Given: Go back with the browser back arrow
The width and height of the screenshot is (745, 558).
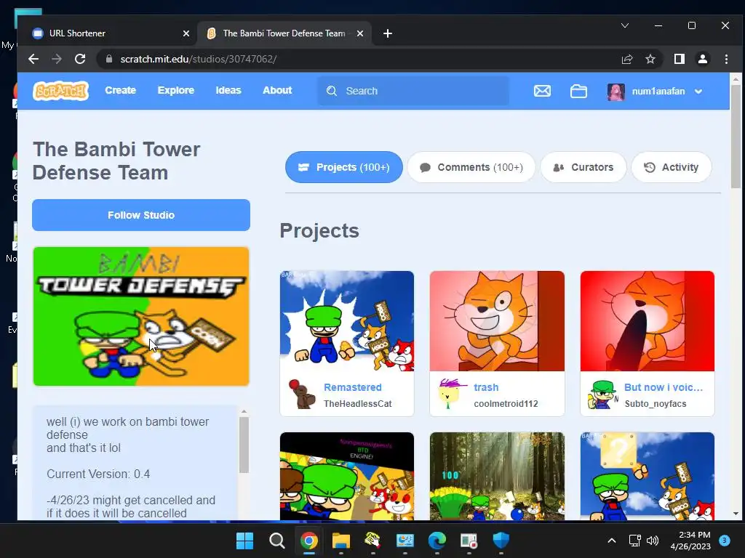Looking at the screenshot, I should 33,59.
